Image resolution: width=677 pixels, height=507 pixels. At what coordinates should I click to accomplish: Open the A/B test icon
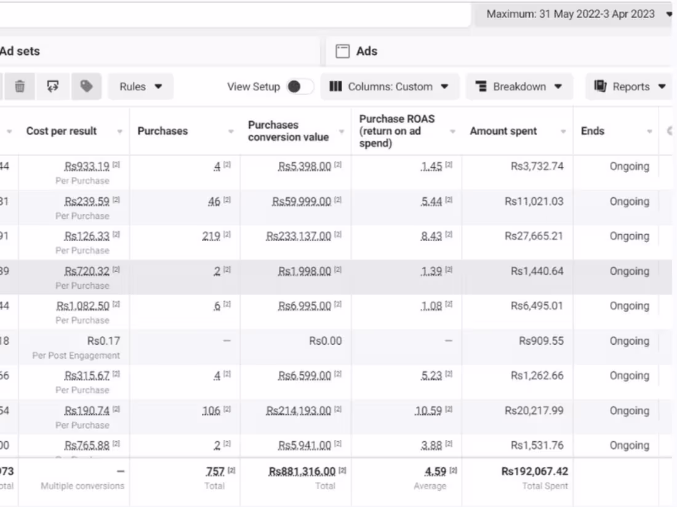pos(52,86)
